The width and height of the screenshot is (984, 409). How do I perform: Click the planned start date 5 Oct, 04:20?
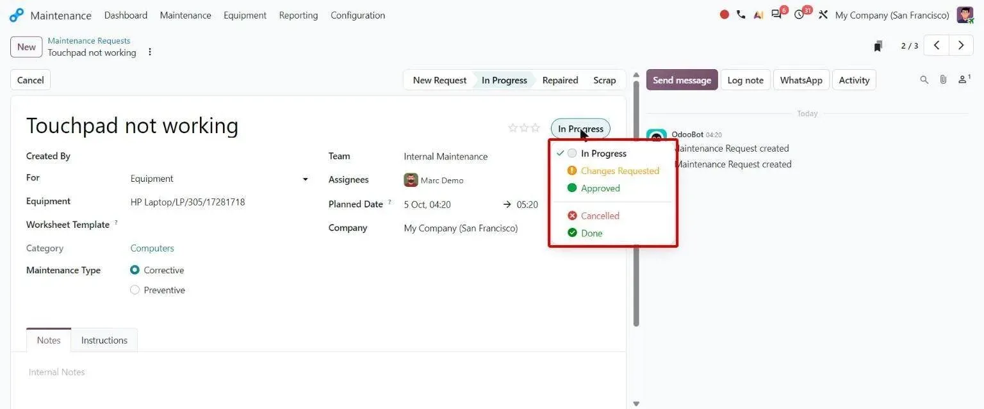point(427,205)
